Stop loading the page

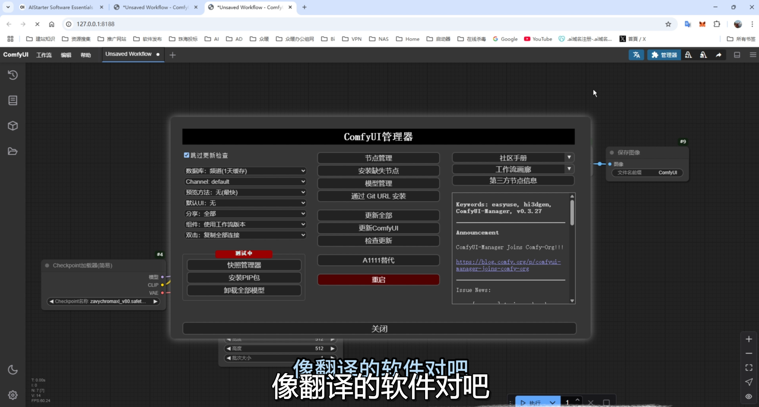click(x=37, y=24)
